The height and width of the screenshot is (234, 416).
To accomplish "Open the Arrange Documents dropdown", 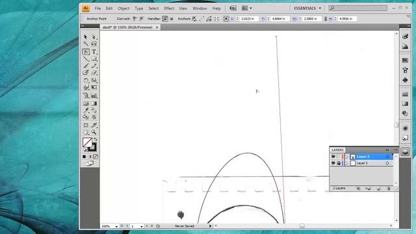I will click(x=246, y=8).
